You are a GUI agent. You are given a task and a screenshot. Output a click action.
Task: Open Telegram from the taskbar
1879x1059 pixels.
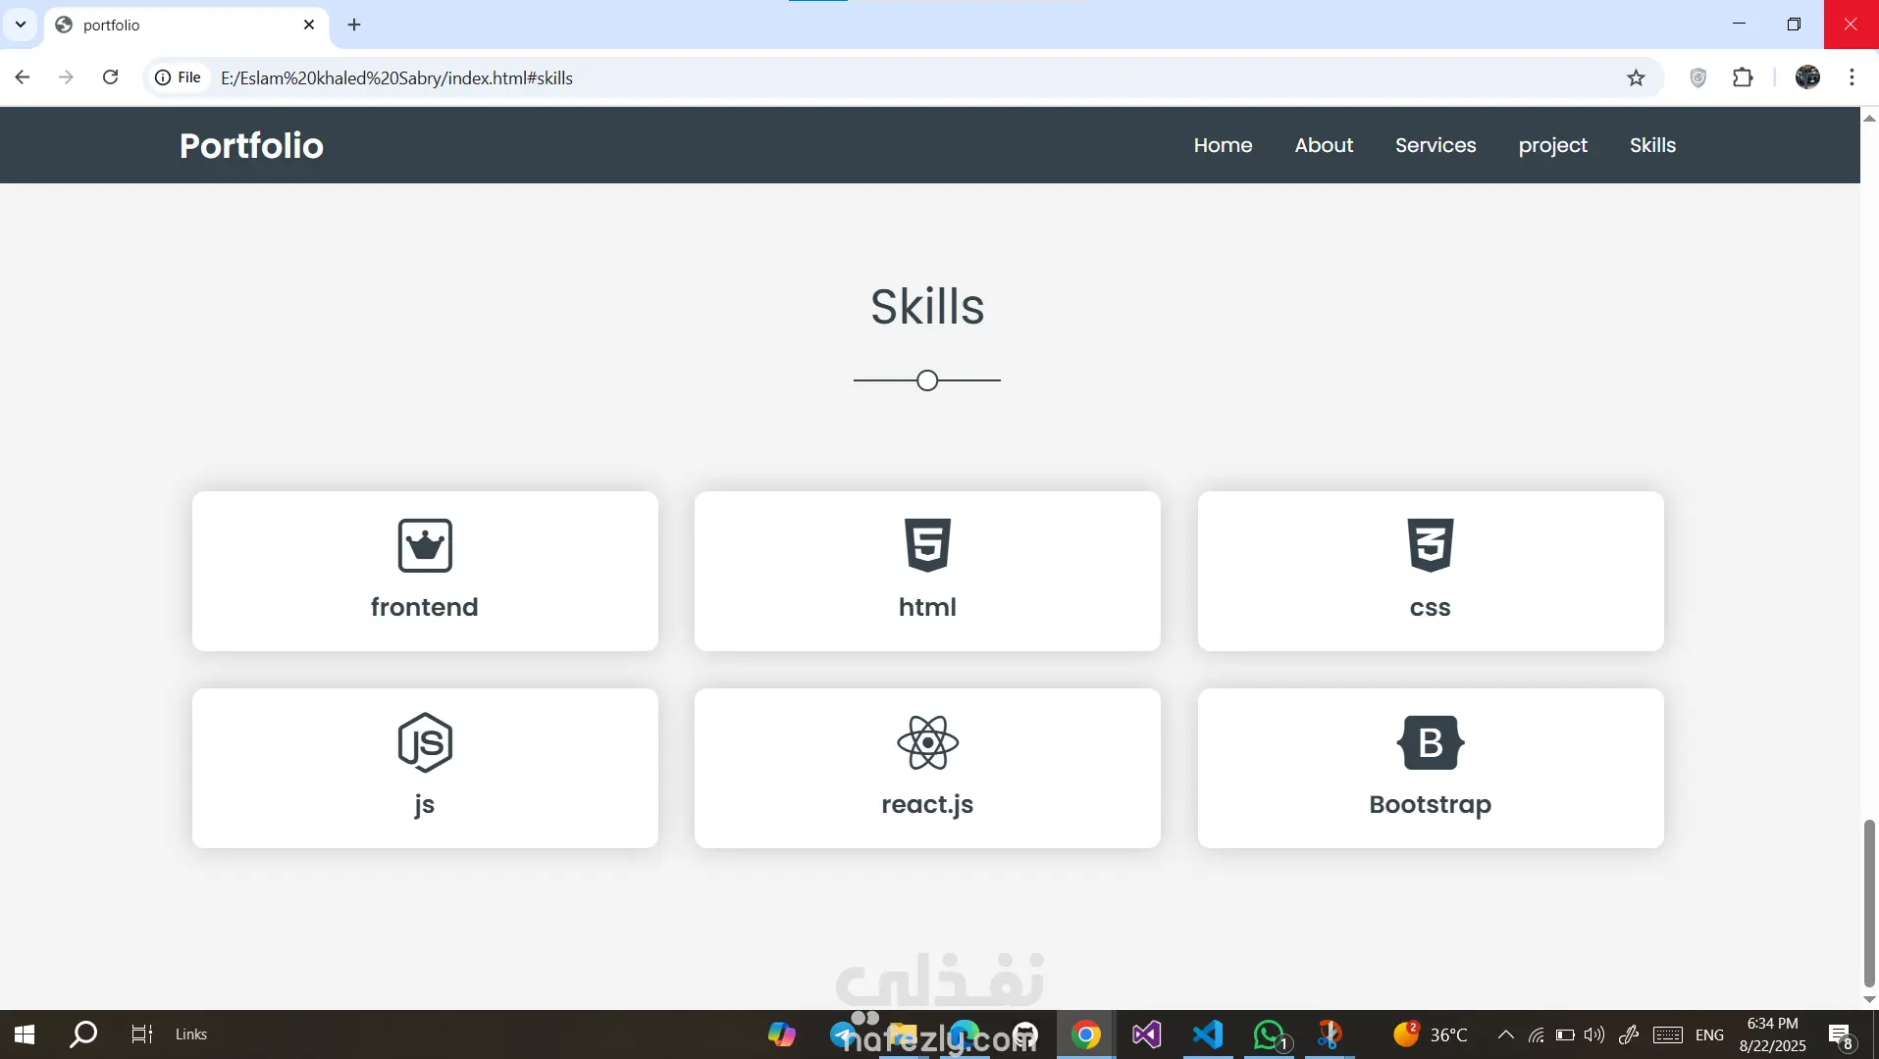coord(843,1034)
